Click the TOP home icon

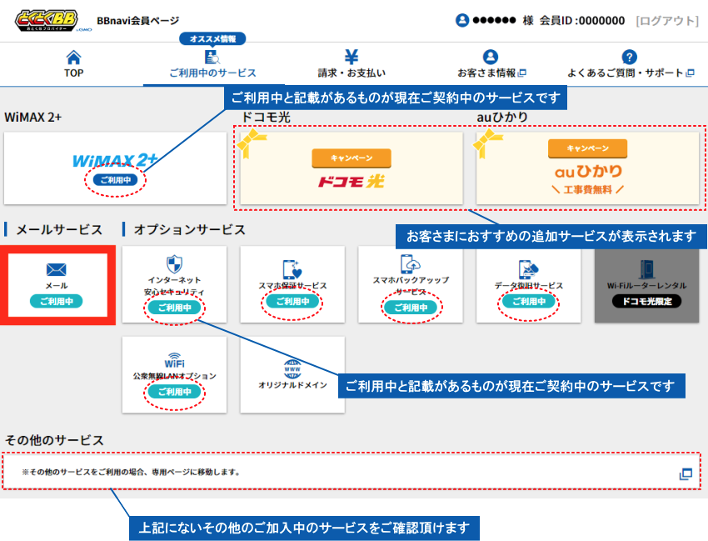coord(73,58)
